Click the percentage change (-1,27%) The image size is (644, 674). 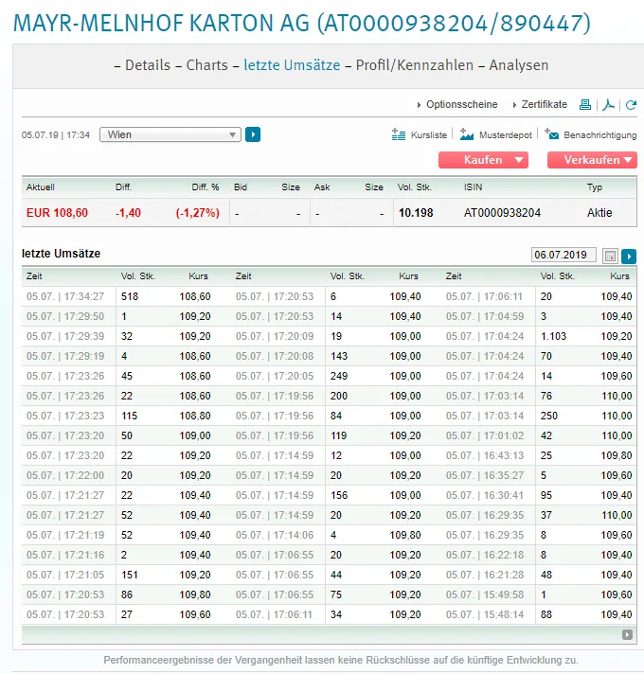(198, 213)
